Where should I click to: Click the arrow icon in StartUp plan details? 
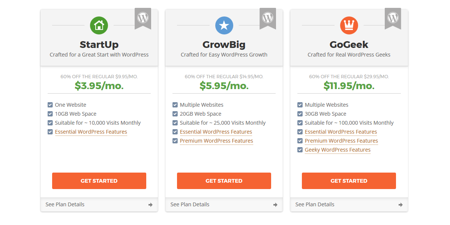150,205
